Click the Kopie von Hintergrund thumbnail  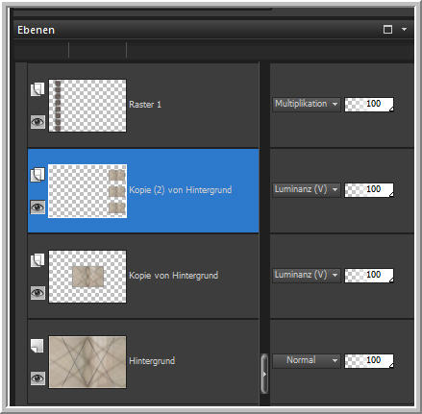coord(87,277)
